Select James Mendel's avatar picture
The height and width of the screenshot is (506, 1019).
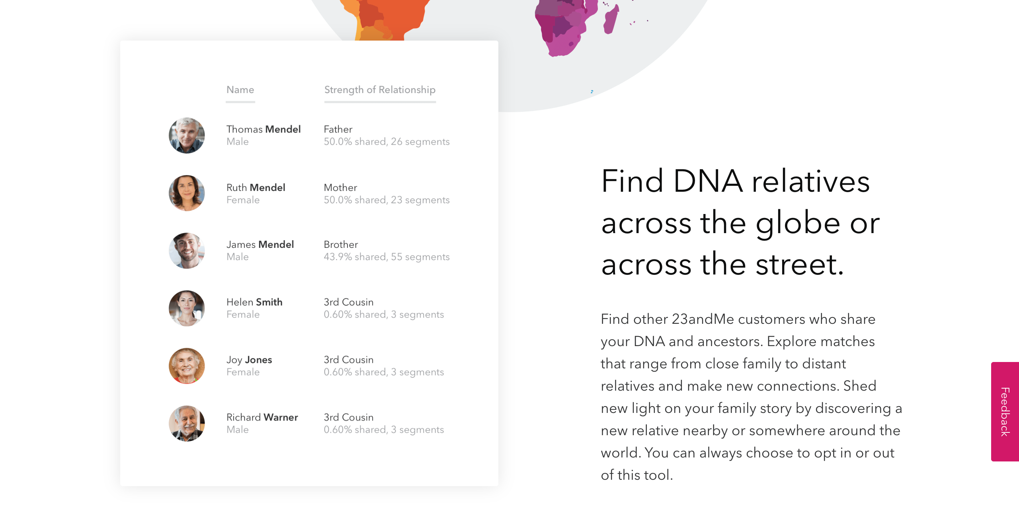coord(187,251)
